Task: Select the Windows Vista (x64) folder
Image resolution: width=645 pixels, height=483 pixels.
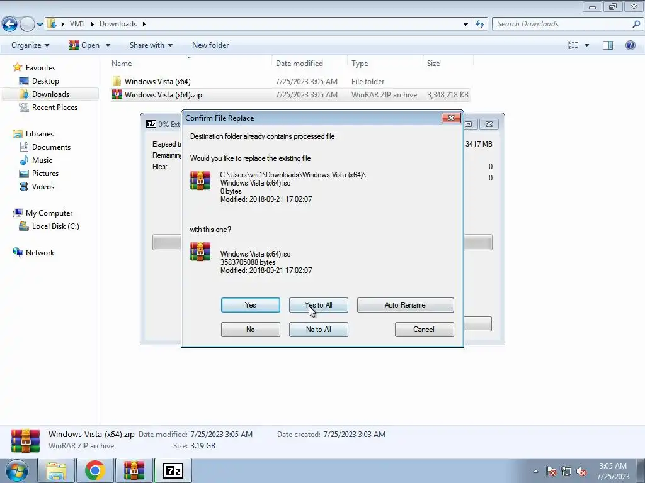Action: point(157,81)
